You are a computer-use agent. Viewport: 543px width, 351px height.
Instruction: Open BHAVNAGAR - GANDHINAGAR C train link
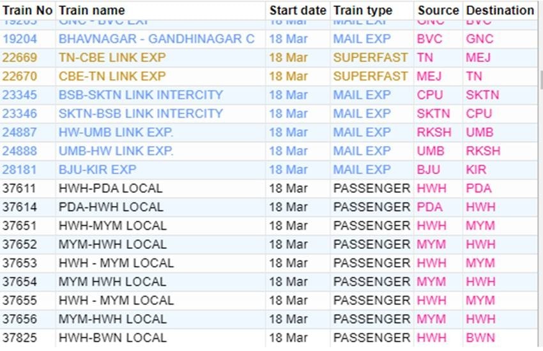click(157, 39)
